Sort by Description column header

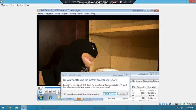[152, 87]
